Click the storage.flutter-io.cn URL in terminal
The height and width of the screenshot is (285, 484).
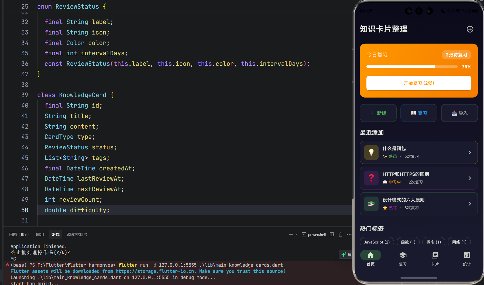pyautogui.click(x=156, y=271)
